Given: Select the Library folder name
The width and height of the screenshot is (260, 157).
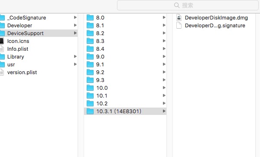Looking at the screenshot, I should coord(16,56).
